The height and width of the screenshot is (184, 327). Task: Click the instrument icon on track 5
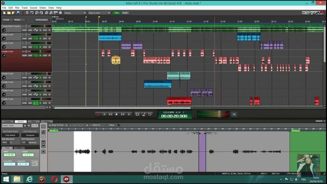tap(4, 78)
